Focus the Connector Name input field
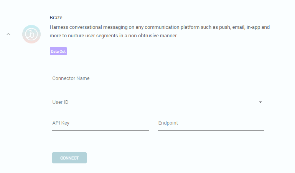The image size is (295, 173). (158, 78)
